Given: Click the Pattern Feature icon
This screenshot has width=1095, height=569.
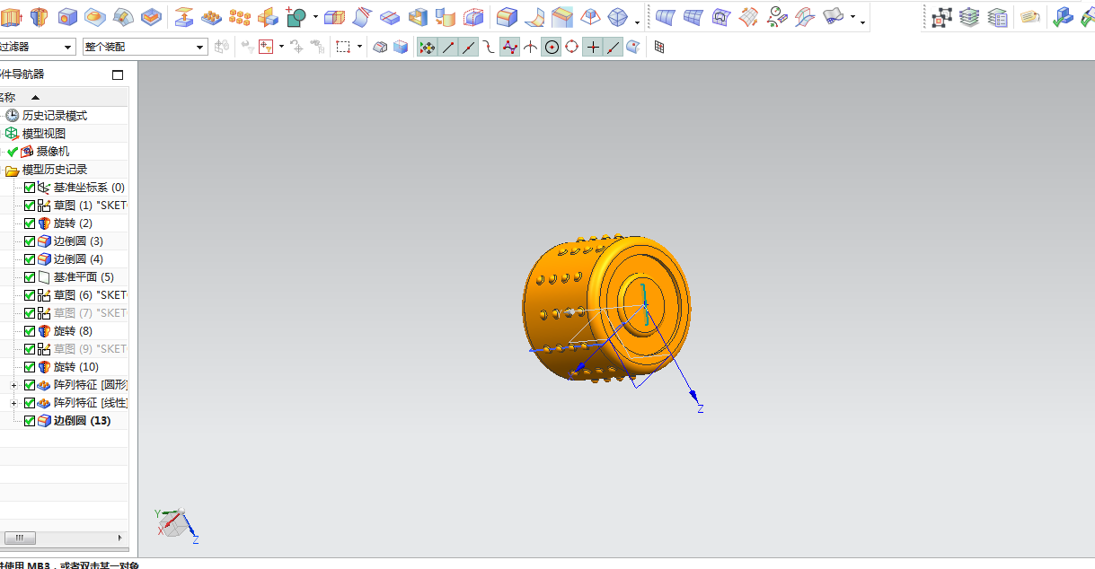Looking at the screenshot, I should click(x=211, y=16).
